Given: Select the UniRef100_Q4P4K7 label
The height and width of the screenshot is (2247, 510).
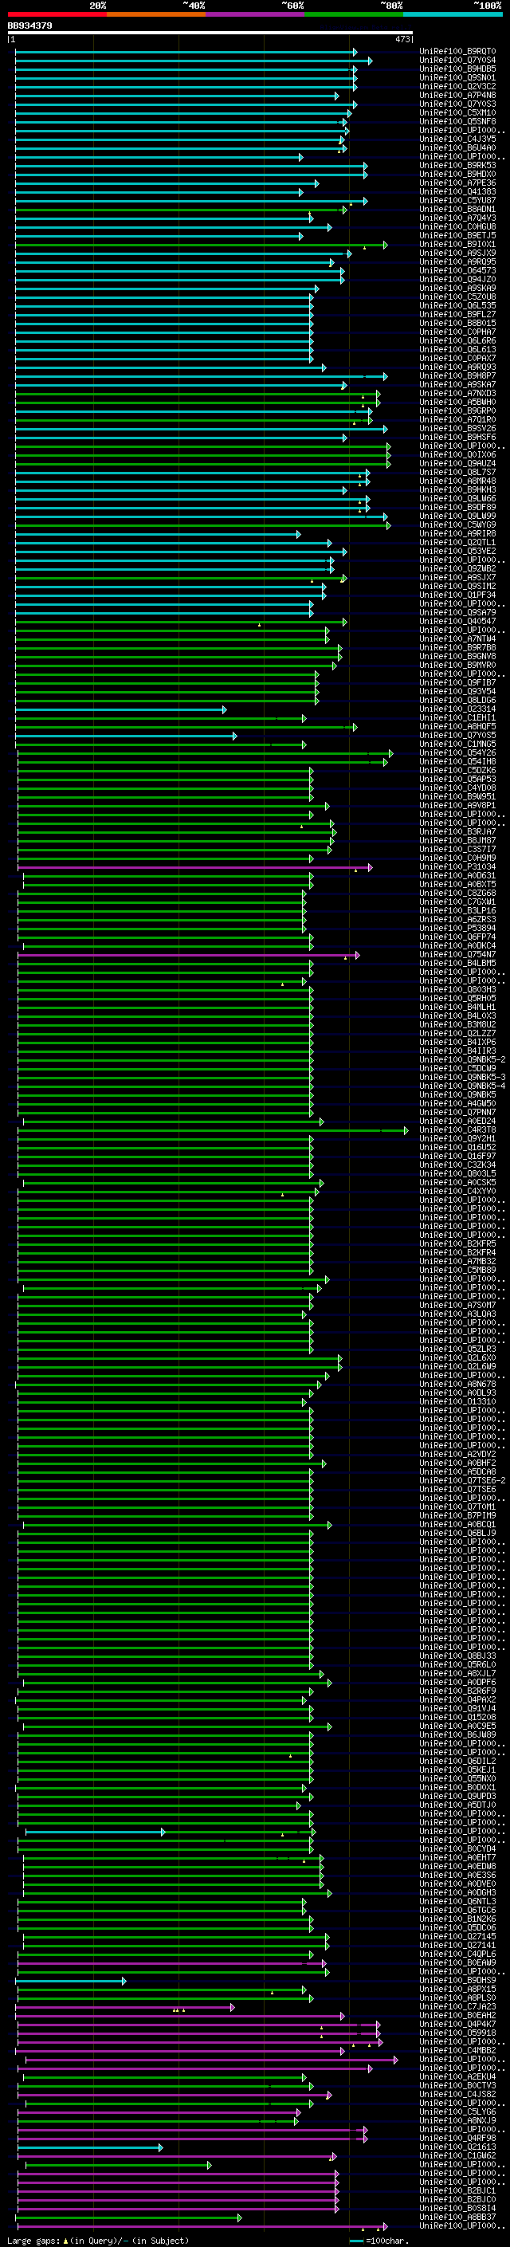Looking at the screenshot, I should pyautogui.click(x=457, y=2024).
